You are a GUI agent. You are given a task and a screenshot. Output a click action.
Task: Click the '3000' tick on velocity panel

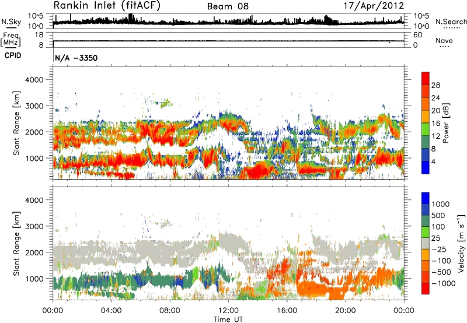click(x=34, y=226)
